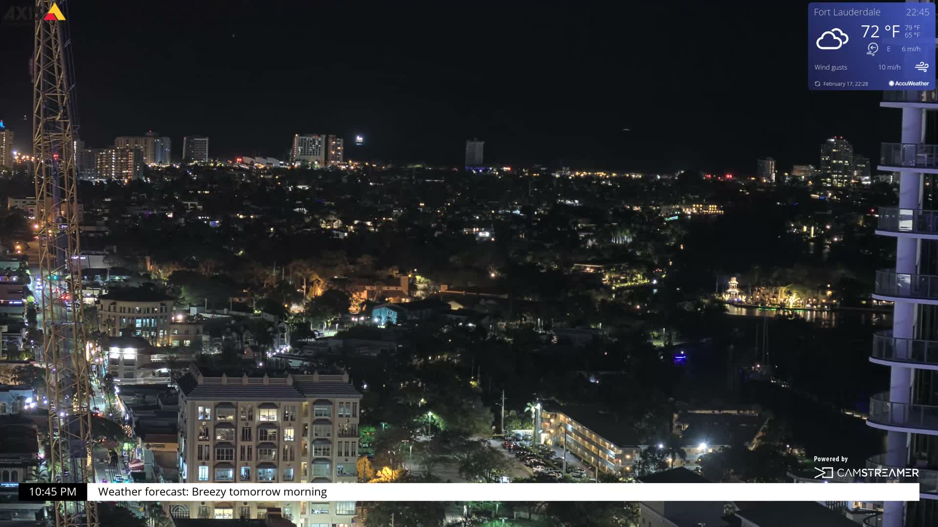The height and width of the screenshot is (527, 938).
Task: Click the refresh icon beside February 17
Action: coord(817,84)
